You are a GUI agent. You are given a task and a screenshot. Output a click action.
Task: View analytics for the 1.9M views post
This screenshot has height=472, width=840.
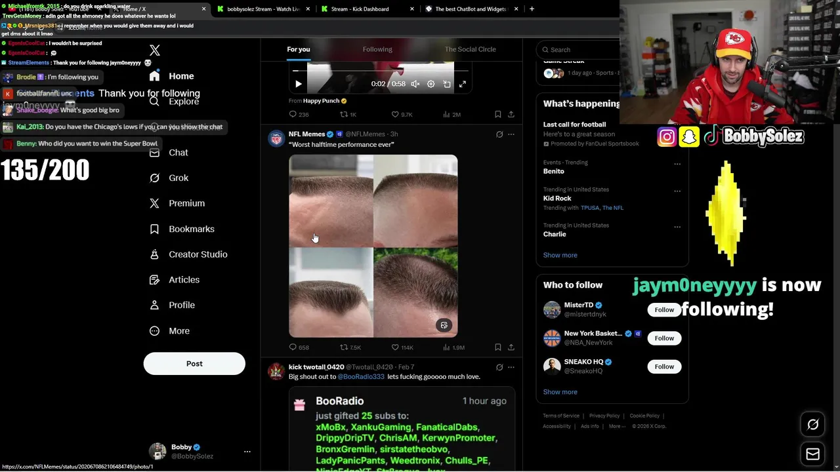coord(453,347)
